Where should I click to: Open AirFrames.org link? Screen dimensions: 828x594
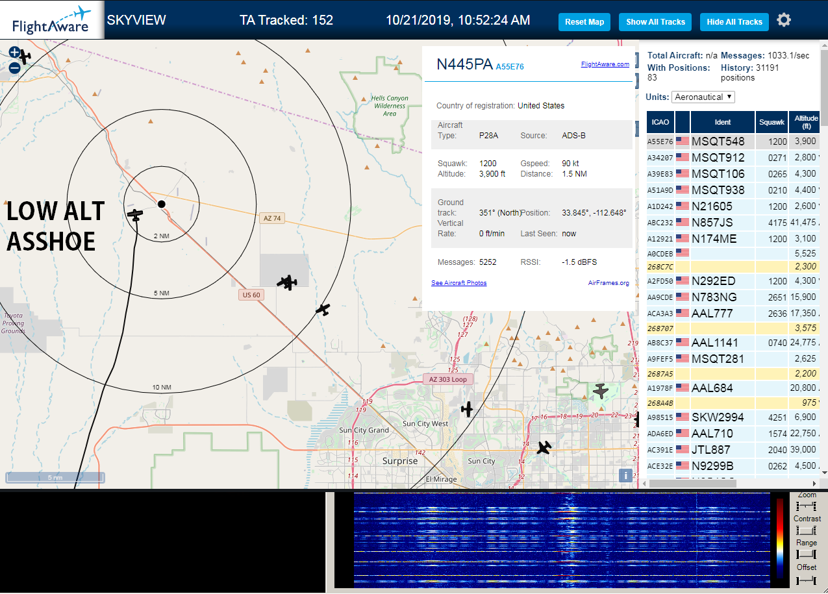click(608, 283)
